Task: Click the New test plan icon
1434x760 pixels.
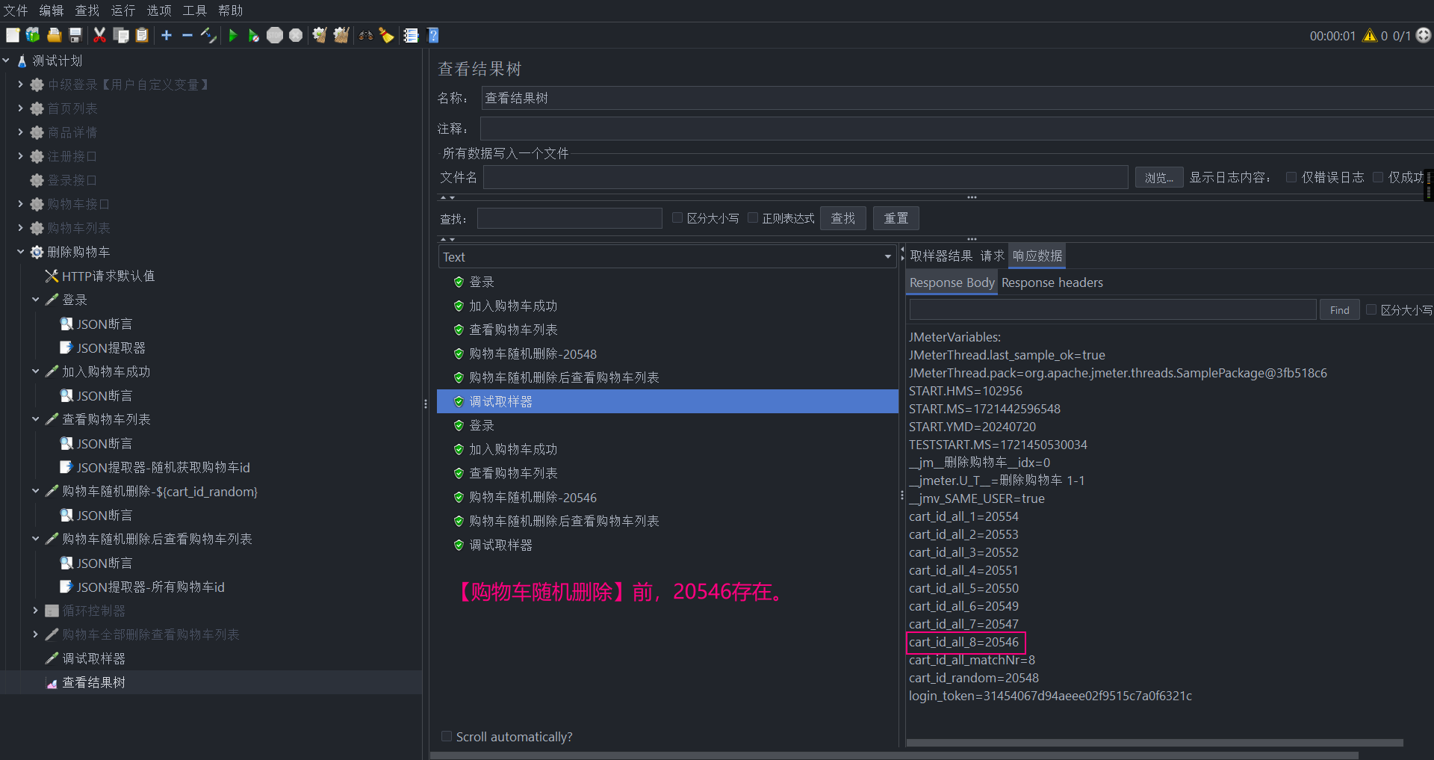Action: [x=13, y=35]
